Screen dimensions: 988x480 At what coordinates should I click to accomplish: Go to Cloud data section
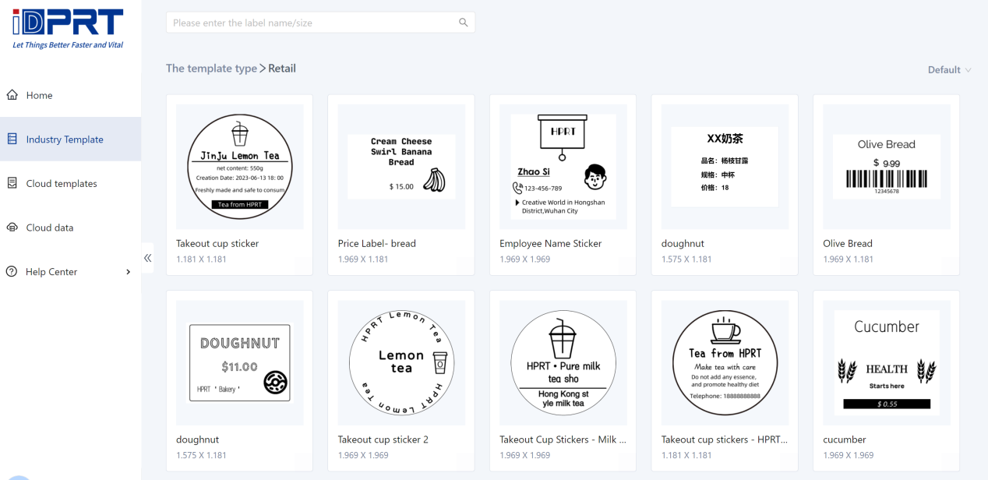(x=50, y=228)
